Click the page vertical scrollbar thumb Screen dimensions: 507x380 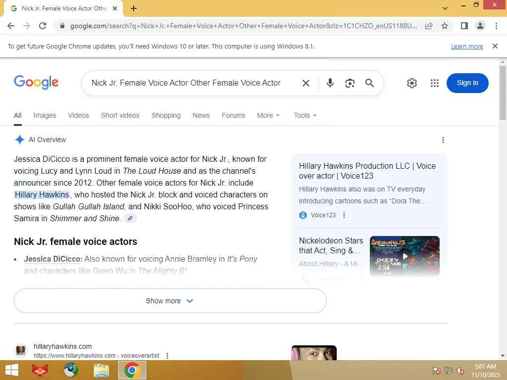(503, 93)
